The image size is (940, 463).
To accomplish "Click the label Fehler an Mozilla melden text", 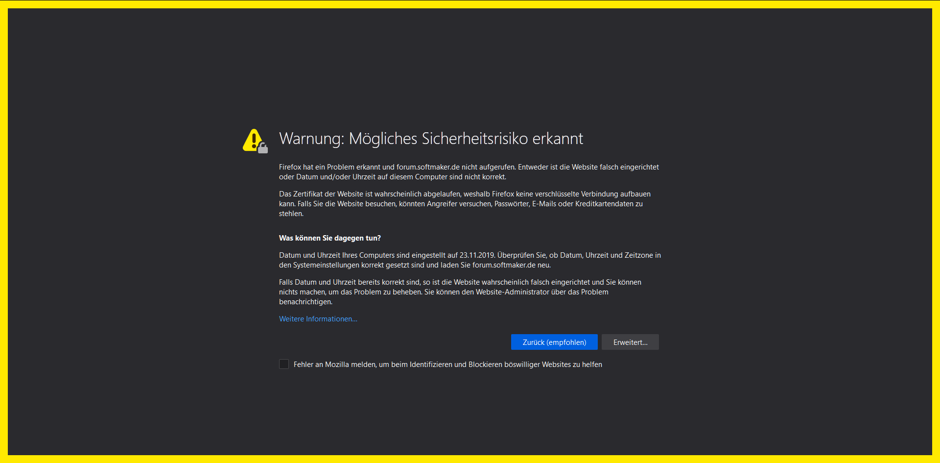I will (x=448, y=365).
